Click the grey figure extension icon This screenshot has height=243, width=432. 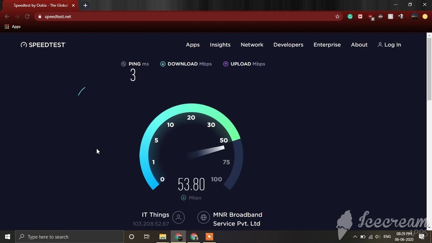pos(390,17)
